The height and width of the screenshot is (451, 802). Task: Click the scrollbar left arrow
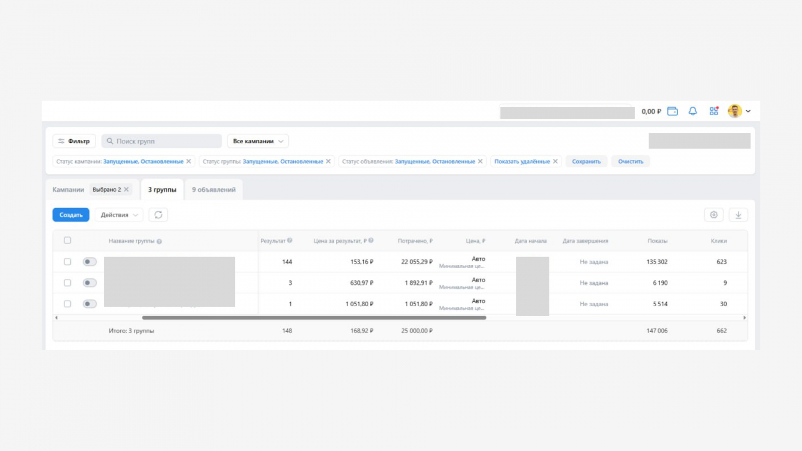pyautogui.click(x=56, y=318)
